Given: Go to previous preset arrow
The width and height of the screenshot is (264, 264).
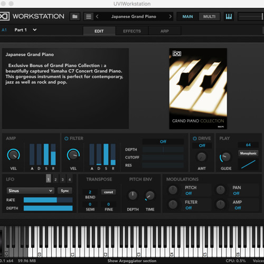Looking at the screenshot, I should pyautogui.click(x=97, y=16).
